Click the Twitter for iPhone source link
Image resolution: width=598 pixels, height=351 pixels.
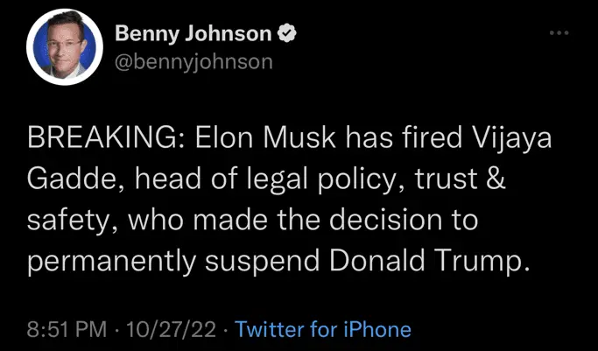pyautogui.click(x=323, y=329)
